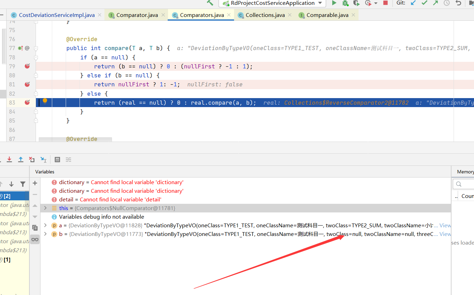Start the debugger with the bug icon

pos(345,3)
